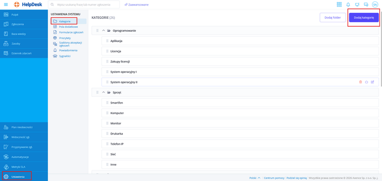Select the Inne category row
Screen dimensions: 382x181
(240, 165)
